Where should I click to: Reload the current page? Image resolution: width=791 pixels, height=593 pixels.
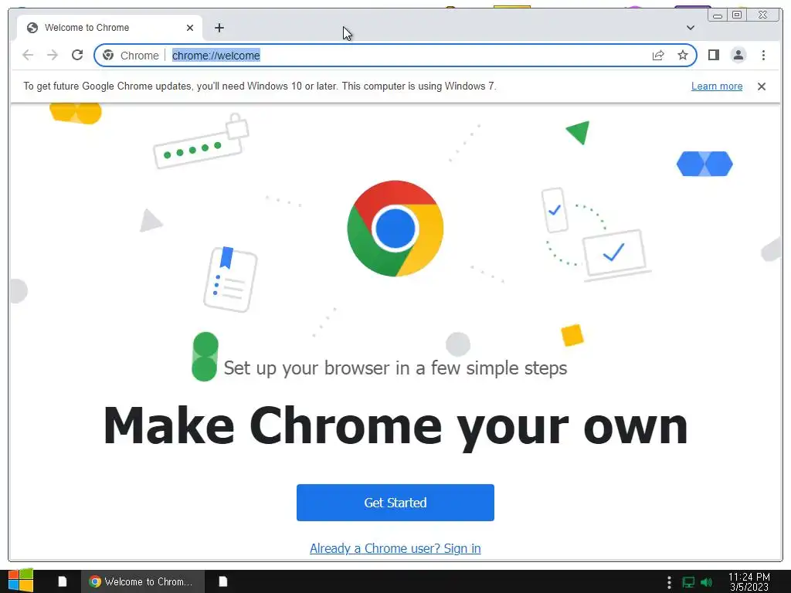[77, 55]
